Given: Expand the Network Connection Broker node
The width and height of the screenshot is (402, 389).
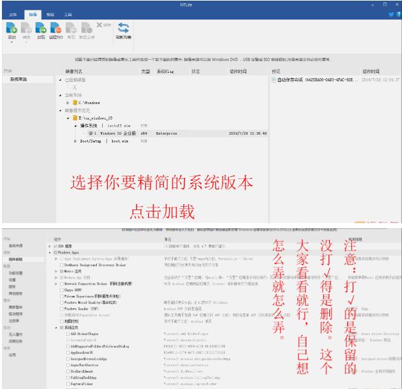Looking at the screenshot, I should pyautogui.click(x=56, y=284).
